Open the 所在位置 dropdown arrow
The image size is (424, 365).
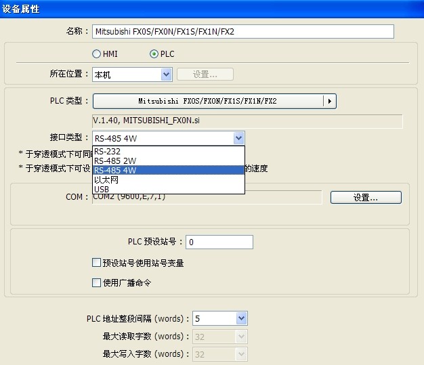tap(166, 74)
